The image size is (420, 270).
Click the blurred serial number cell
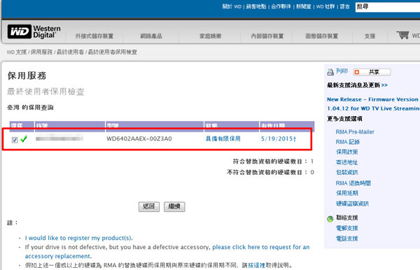[x=59, y=138]
